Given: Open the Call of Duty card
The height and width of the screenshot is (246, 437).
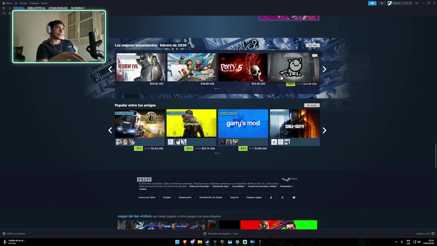Looking at the screenshot, I should click(295, 123).
